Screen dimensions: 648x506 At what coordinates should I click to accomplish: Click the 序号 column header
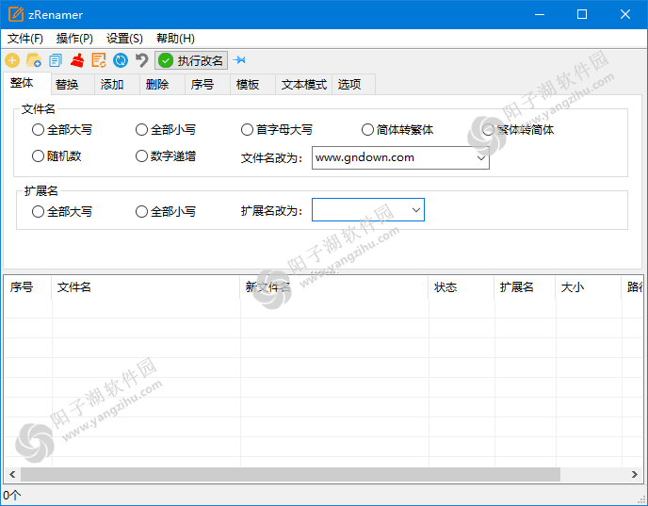tap(27, 286)
